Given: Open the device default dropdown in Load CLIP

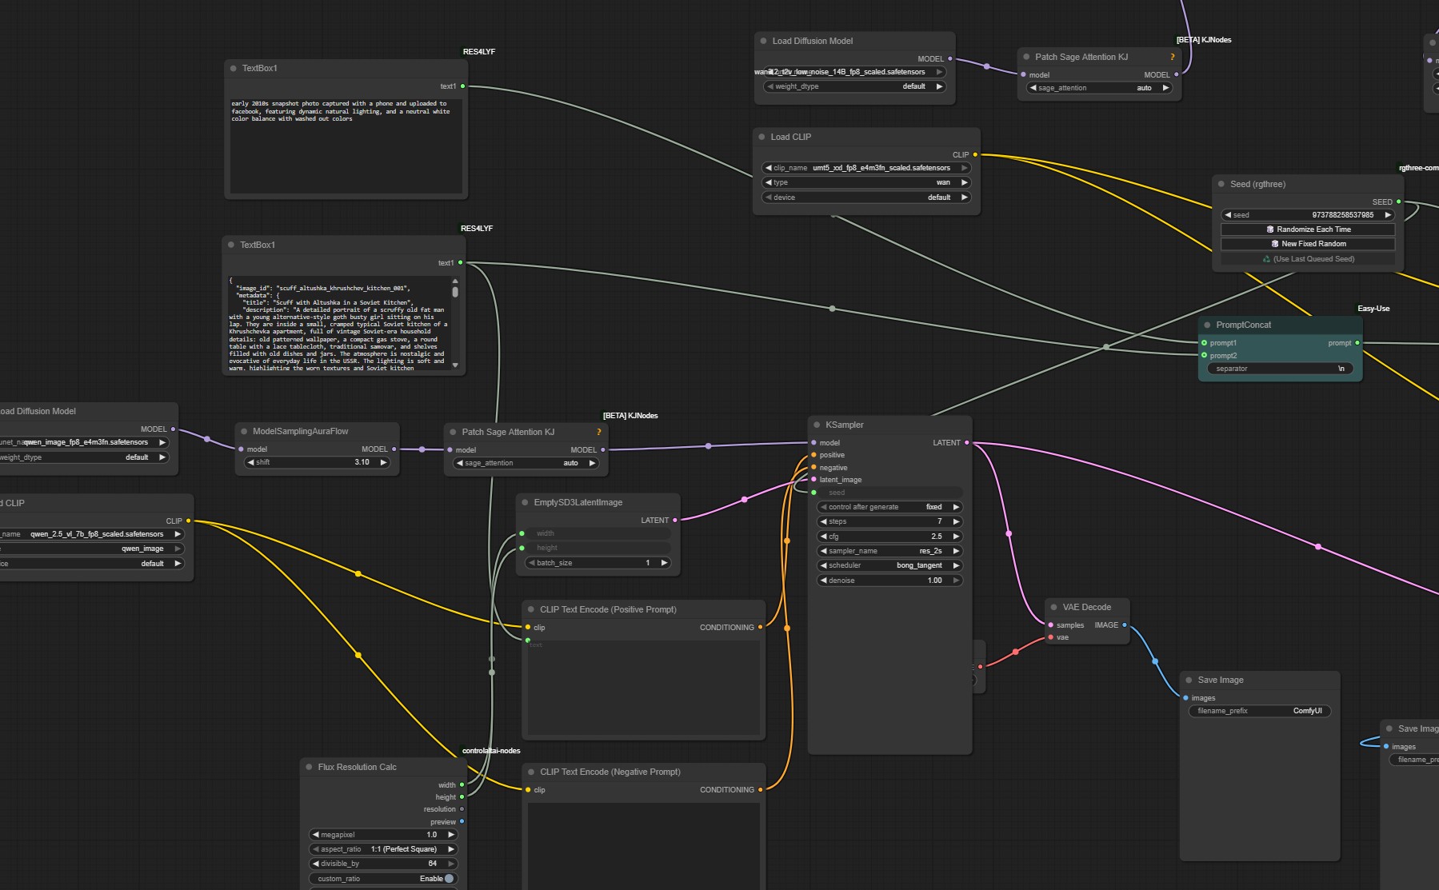Looking at the screenshot, I should (866, 198).
